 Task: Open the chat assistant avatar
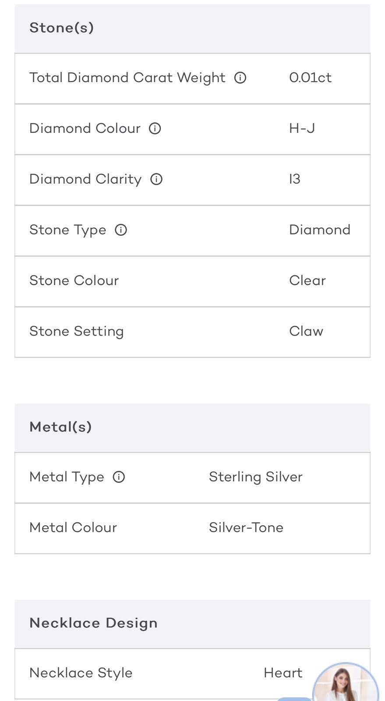coord(346,683)
